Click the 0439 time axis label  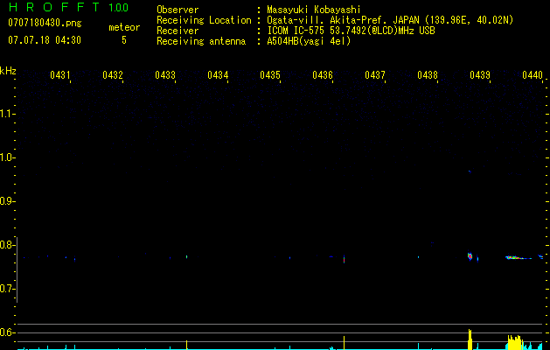(480, 74)
